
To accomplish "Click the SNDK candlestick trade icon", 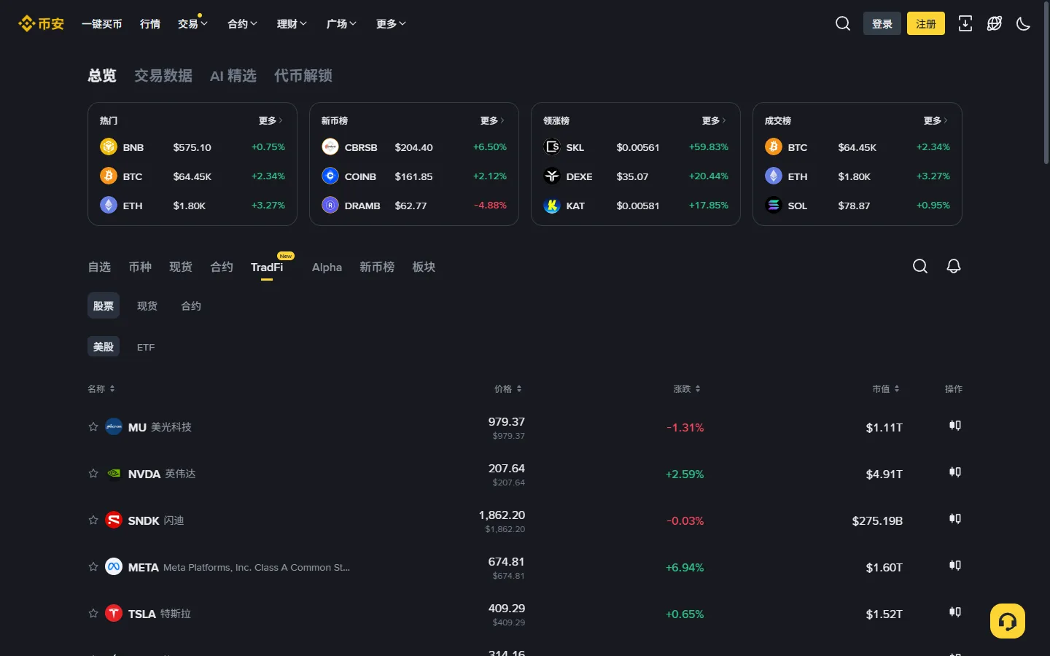I will (955, 519).
